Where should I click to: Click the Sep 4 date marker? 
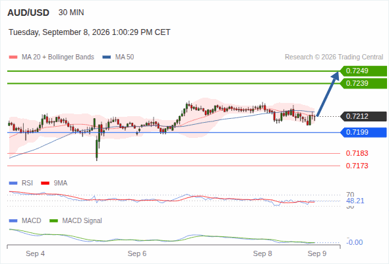35,254
